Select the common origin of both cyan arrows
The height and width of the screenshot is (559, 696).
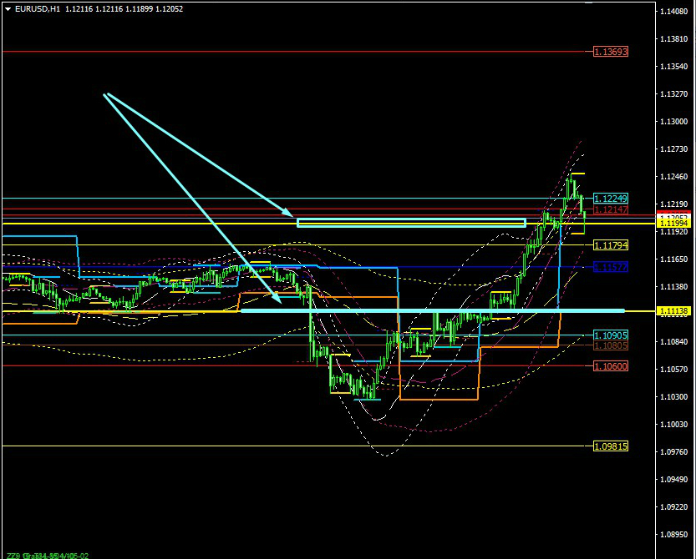click(x=105, y=94)
